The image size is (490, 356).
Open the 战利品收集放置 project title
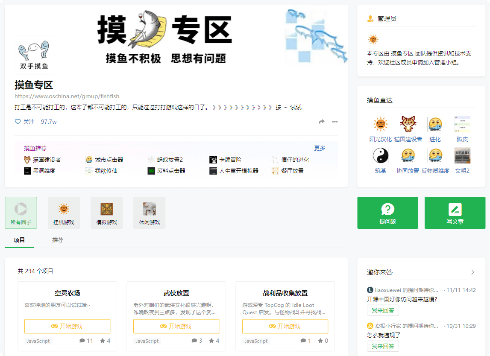pos(285,293)
